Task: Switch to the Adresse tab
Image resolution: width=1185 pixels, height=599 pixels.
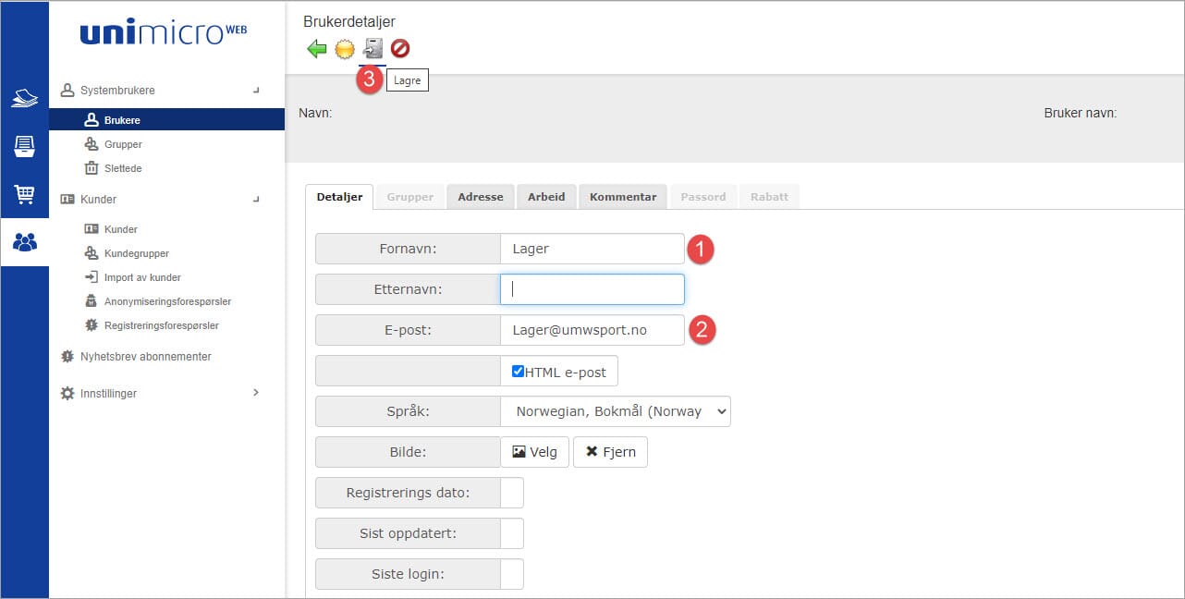Action: coord(480,197)
